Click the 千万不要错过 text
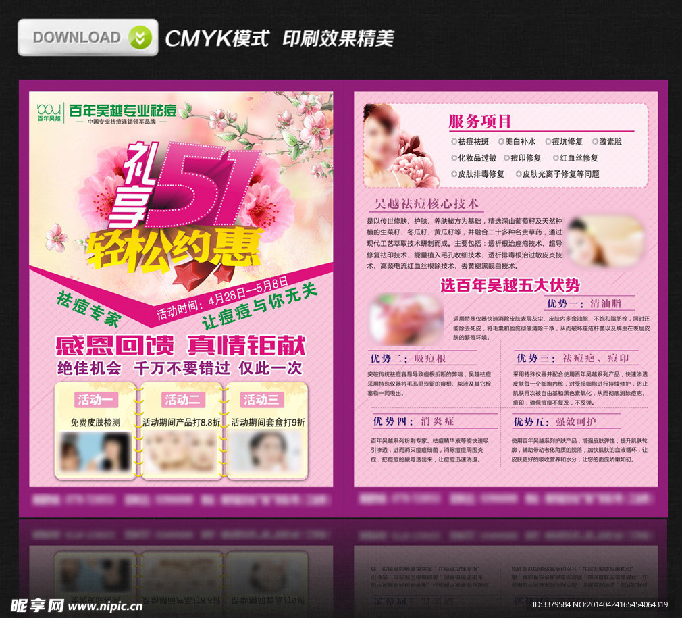 pyautogui.click(x=182, y=368)
